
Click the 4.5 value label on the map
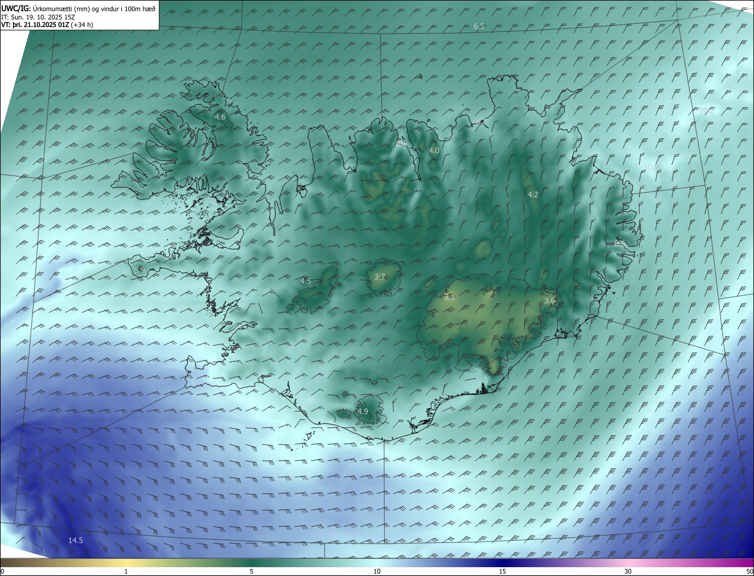pyautogui.click(x=305, y=282)
